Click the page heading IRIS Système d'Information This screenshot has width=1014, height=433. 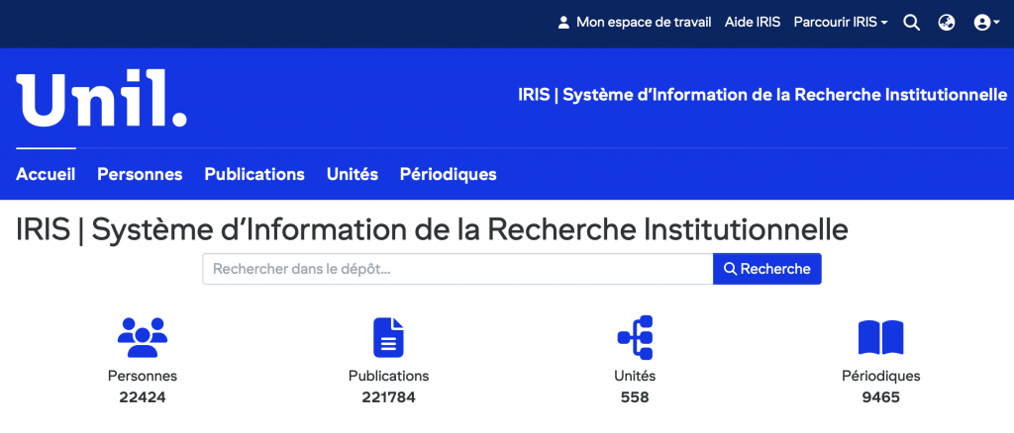point(432,231)
